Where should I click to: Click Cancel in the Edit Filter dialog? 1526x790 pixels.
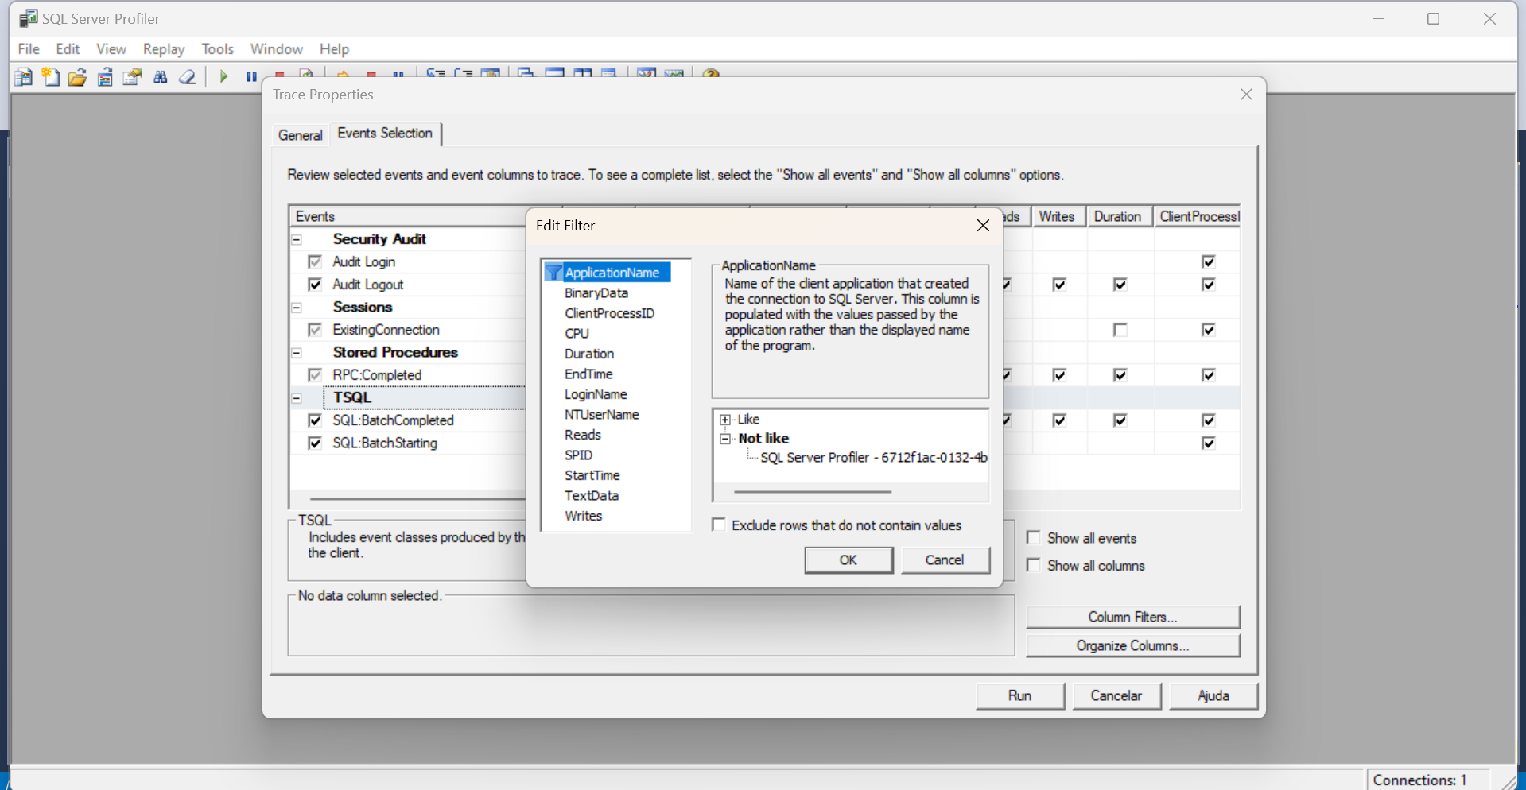tap(945, 560)
